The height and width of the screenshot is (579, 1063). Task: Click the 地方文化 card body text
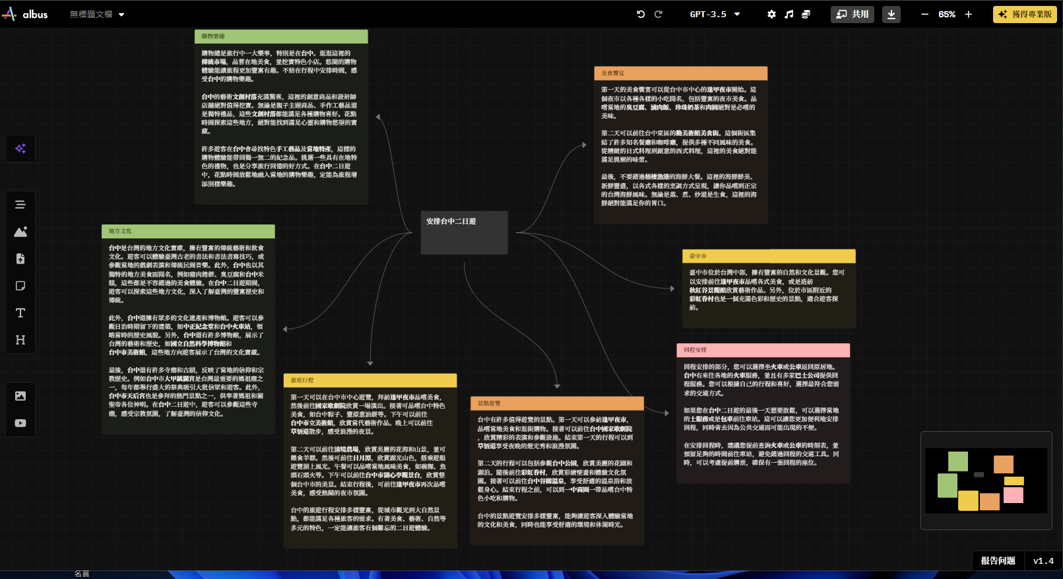pyautogui.click(x=187, y=331)
